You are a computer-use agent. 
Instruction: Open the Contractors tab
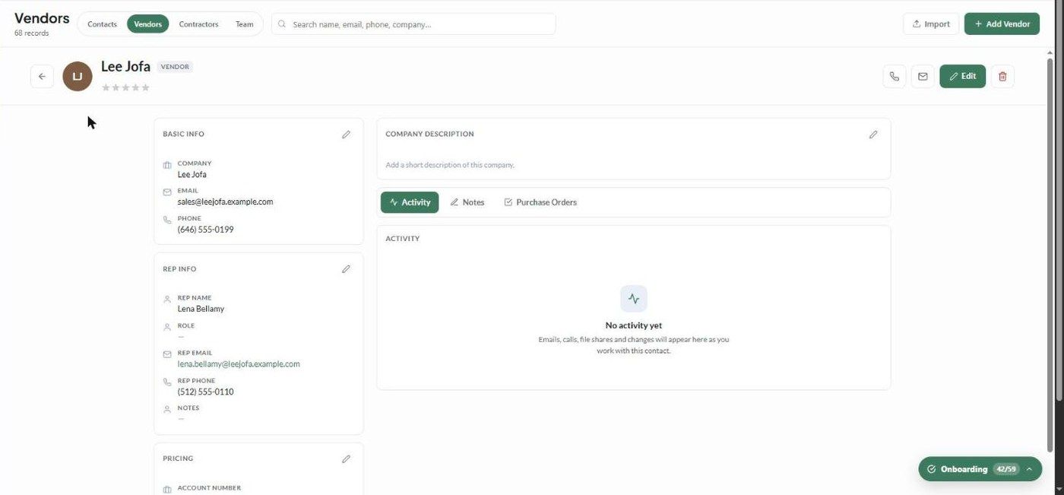[198, 24]
